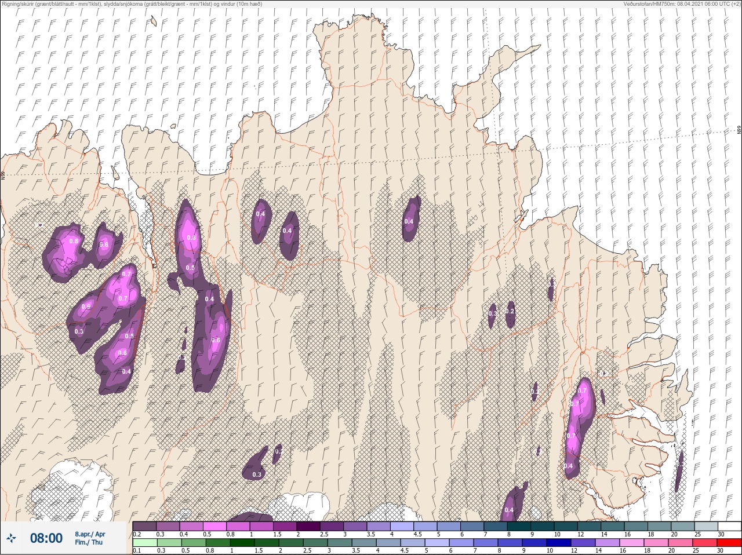742x555 pixels.
Task: Pick the bright magenta 0.5 swatch in upper scale
Action: pos(216,526)
